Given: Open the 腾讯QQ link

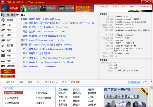Looking at the screenshot, I should click(77, 93).
